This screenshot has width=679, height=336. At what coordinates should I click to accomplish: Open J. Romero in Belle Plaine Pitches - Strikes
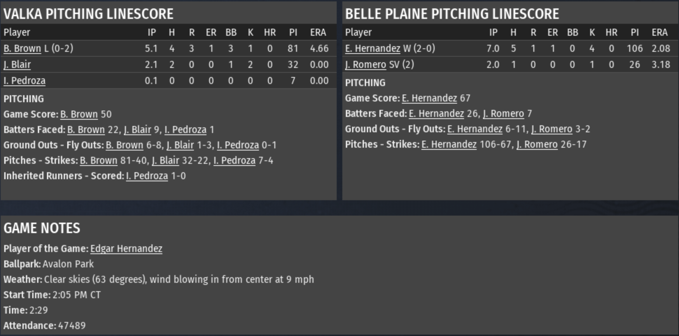pyautogui.click(x=537, y=144)
